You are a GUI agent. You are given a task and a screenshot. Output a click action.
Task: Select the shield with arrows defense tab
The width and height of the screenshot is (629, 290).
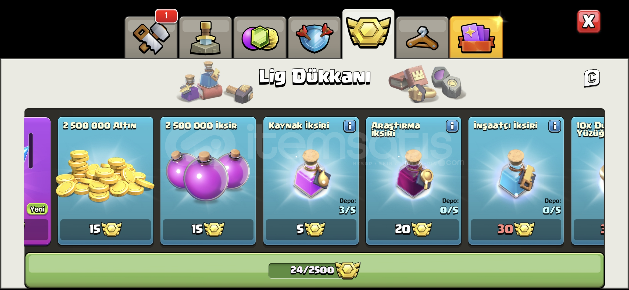pyautogui.click(x=314, y=38)
